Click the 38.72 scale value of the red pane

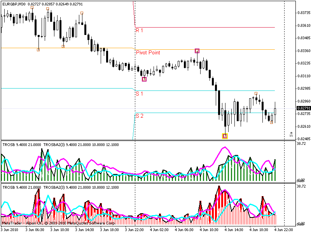coord(301,186)
